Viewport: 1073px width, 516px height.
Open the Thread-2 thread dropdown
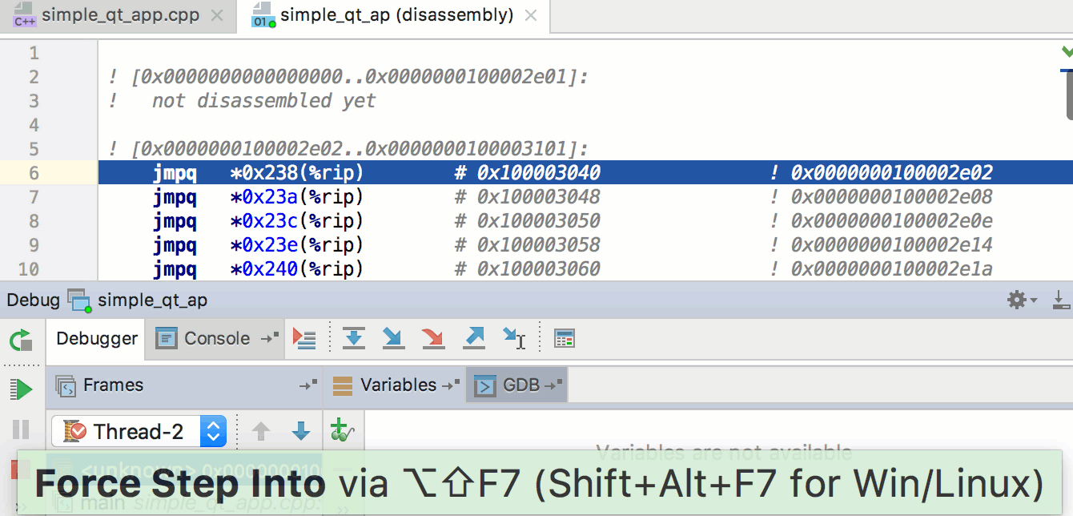click(x=139, y=432)
